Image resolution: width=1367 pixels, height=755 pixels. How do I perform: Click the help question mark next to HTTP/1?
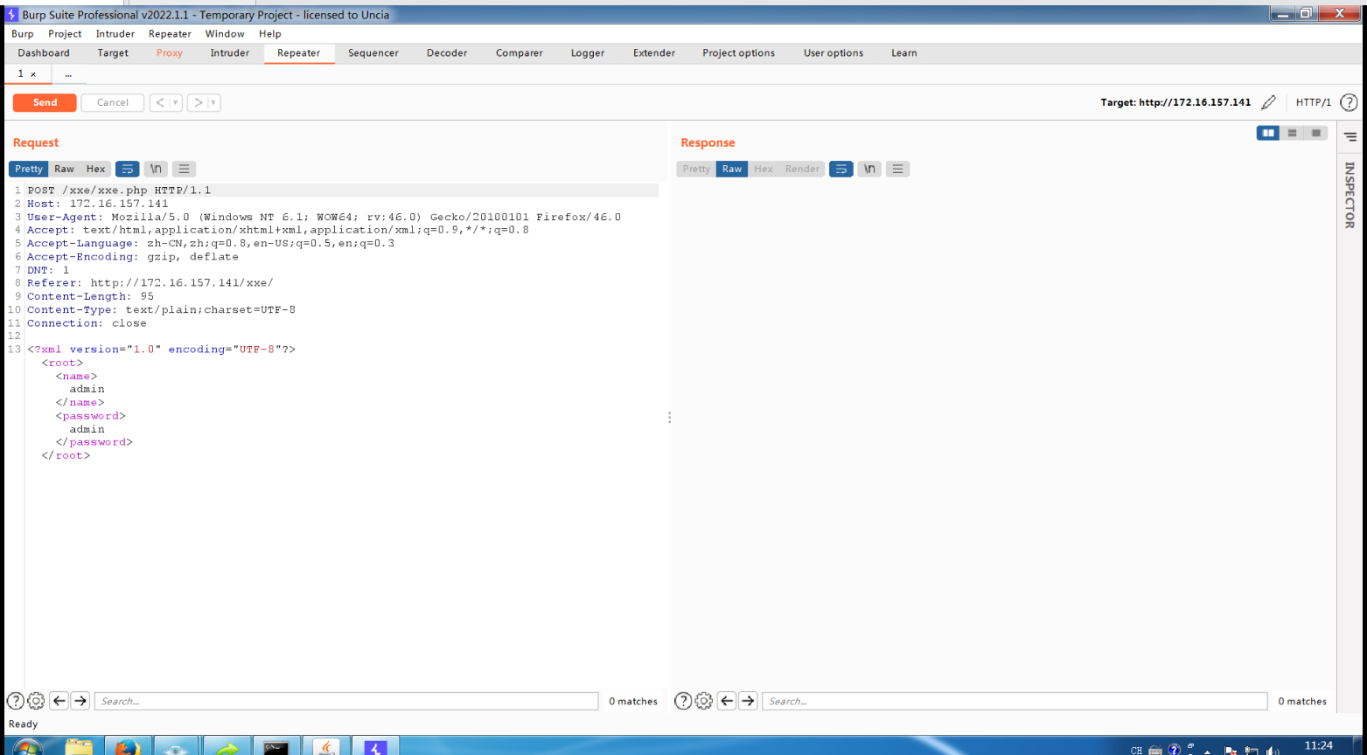1347,102
